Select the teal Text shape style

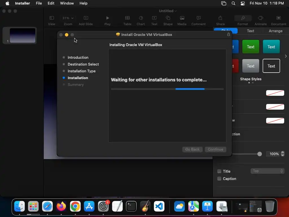click(x=271, y=47)
